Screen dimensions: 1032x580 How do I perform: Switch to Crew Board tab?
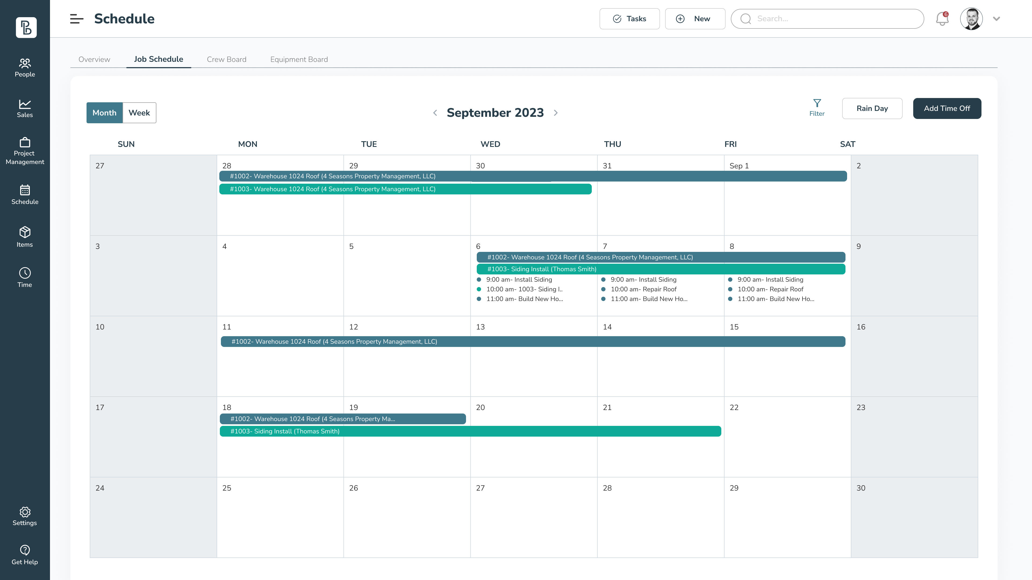(226, 59)
